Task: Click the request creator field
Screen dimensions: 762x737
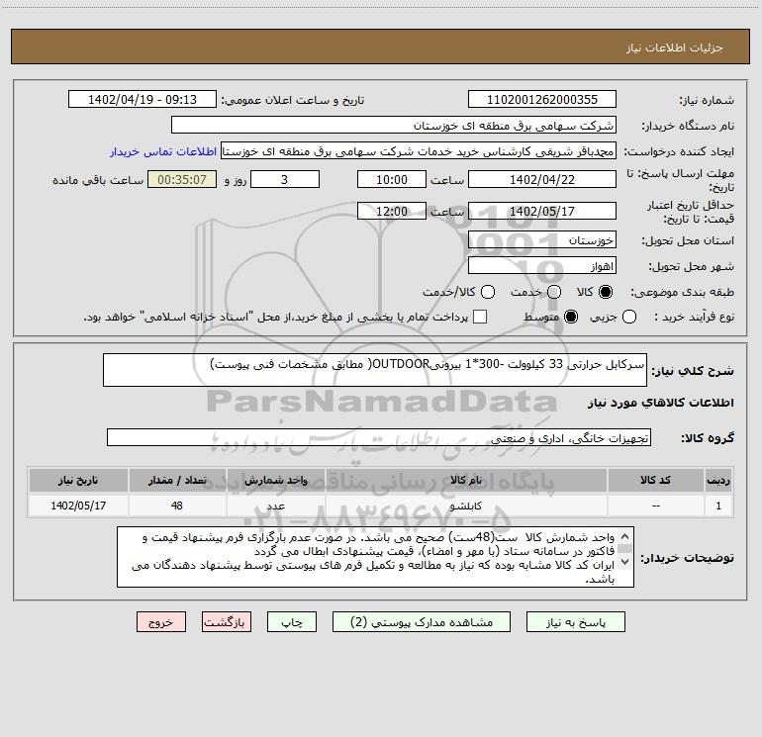Action: click(419, 151)
